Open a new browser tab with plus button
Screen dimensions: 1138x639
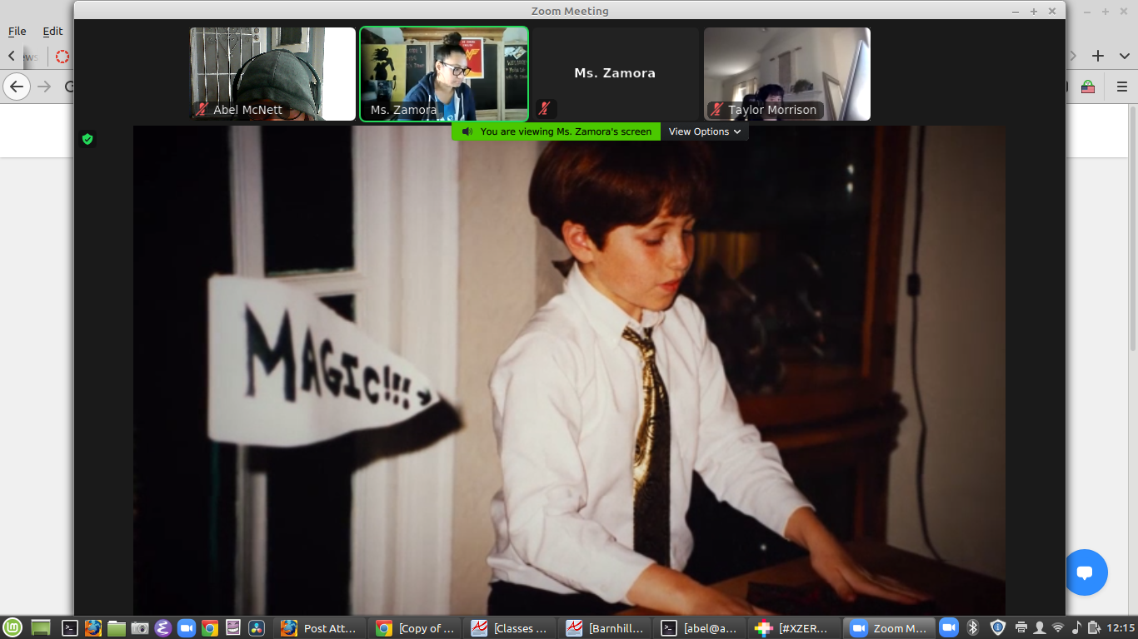point(1098,56)
